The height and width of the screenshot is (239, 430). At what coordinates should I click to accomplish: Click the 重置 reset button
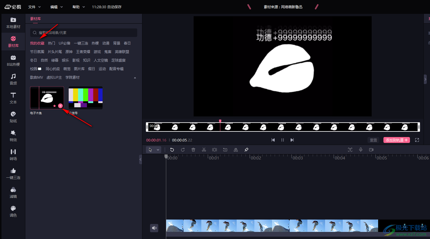(373, 140)
